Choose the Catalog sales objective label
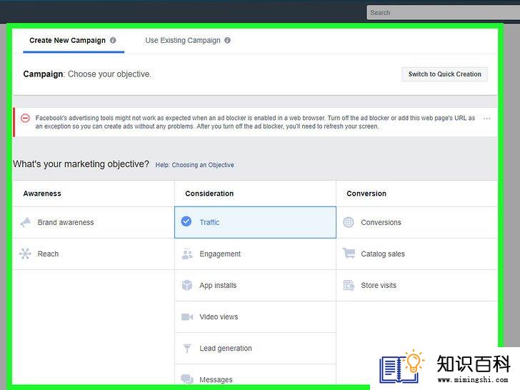Screen dimensions: 520x390 (x=383, y=254)
